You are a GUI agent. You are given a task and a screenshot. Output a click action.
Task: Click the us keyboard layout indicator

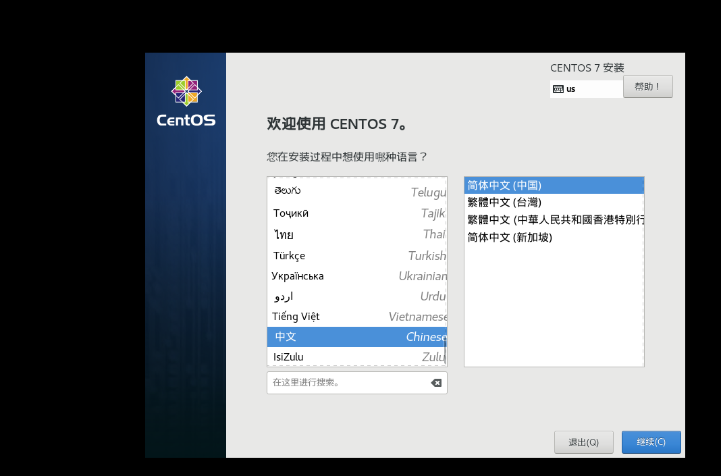pyautogui.click(x=586, y=89)
